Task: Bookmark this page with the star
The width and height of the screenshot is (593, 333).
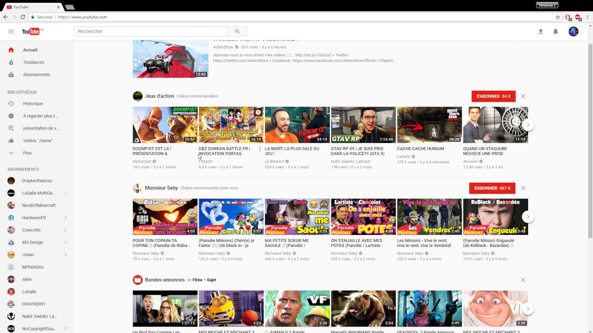Action: pos(558,17)
